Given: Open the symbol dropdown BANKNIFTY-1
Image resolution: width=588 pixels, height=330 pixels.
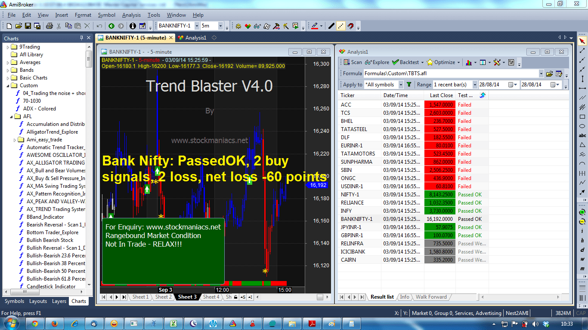Looking at the screenshot, I should [x=196, y=26].
